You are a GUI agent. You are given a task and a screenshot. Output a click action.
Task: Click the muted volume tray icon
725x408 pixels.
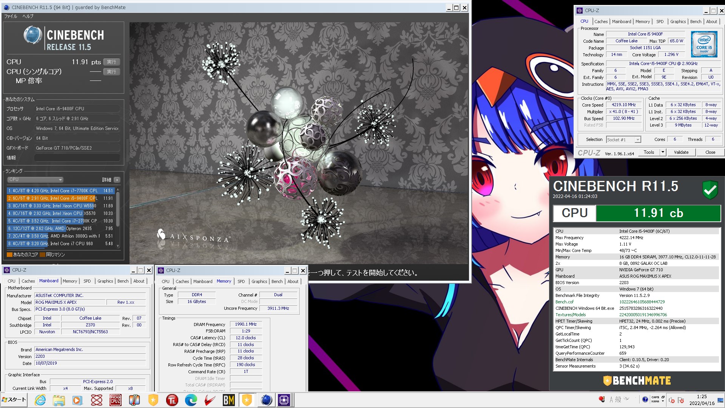coord(672,400)
